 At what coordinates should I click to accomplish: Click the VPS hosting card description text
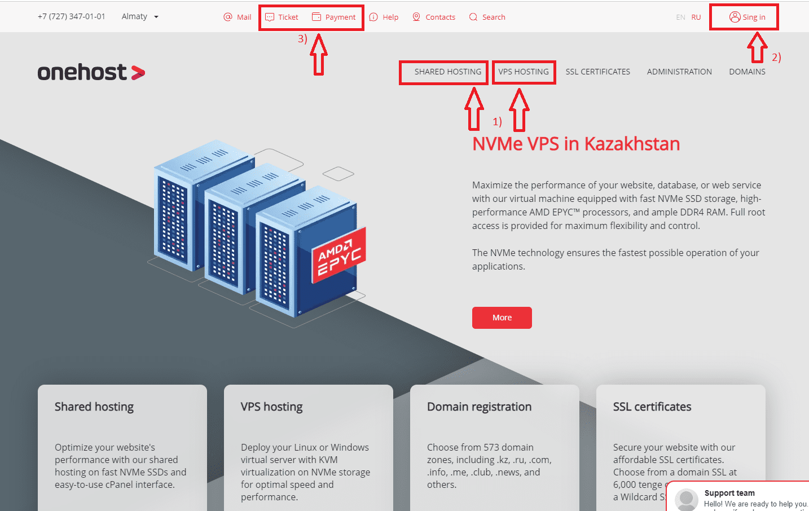click(x=305, y=472)
